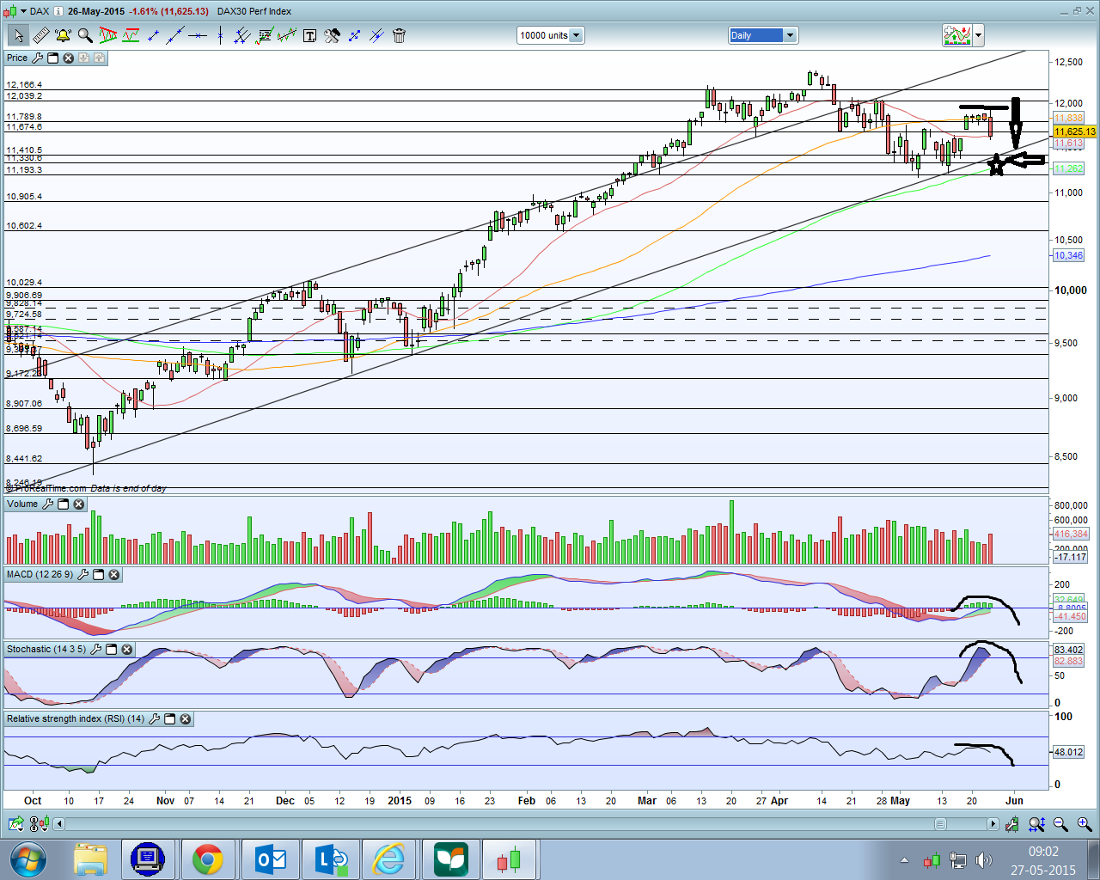Open Windows Explorer folder from taskbar

click(89, 859)
